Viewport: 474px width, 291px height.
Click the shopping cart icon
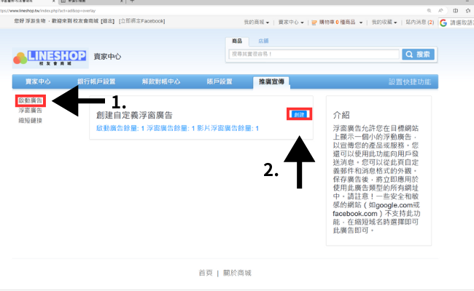point(314,23)
